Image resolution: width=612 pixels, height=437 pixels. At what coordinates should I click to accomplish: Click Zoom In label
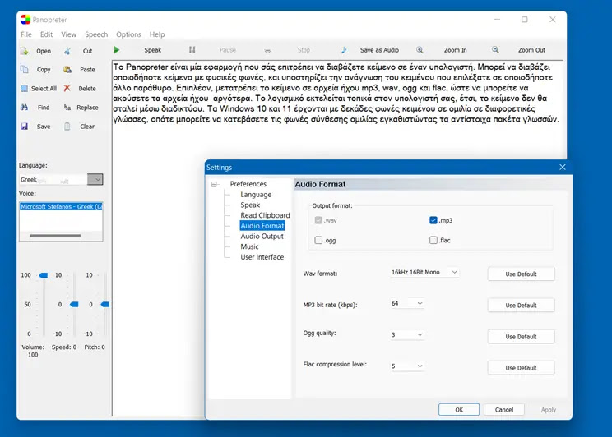pos(455,50)
